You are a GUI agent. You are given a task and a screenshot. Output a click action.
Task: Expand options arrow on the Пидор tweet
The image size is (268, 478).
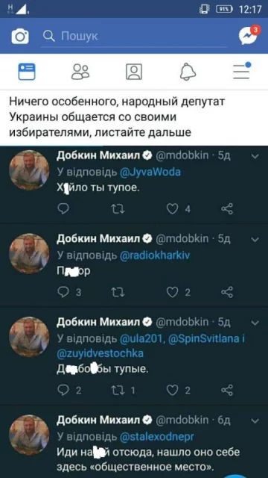tap(255, 239)
